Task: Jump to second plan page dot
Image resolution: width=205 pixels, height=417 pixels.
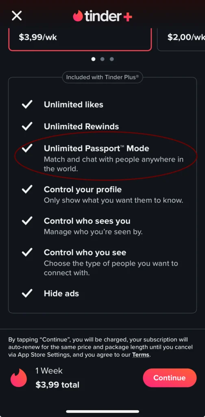Action: coord(102,59)
